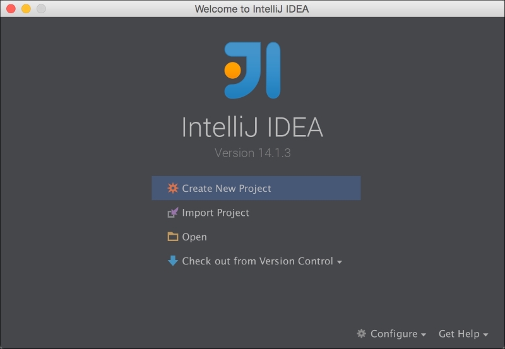The image size is (505, 349).
Task: Select Create New Project
Action: click(x=227, y=188)
